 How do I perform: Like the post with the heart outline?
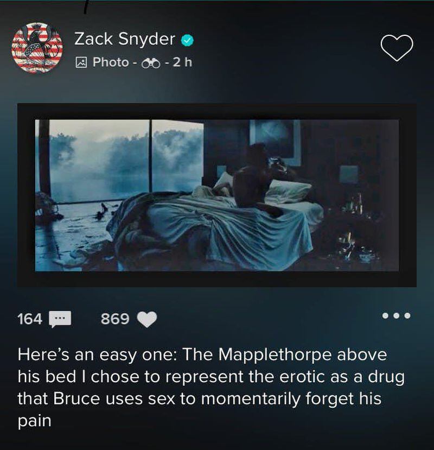pyautogui.click(x=397, y=48)
